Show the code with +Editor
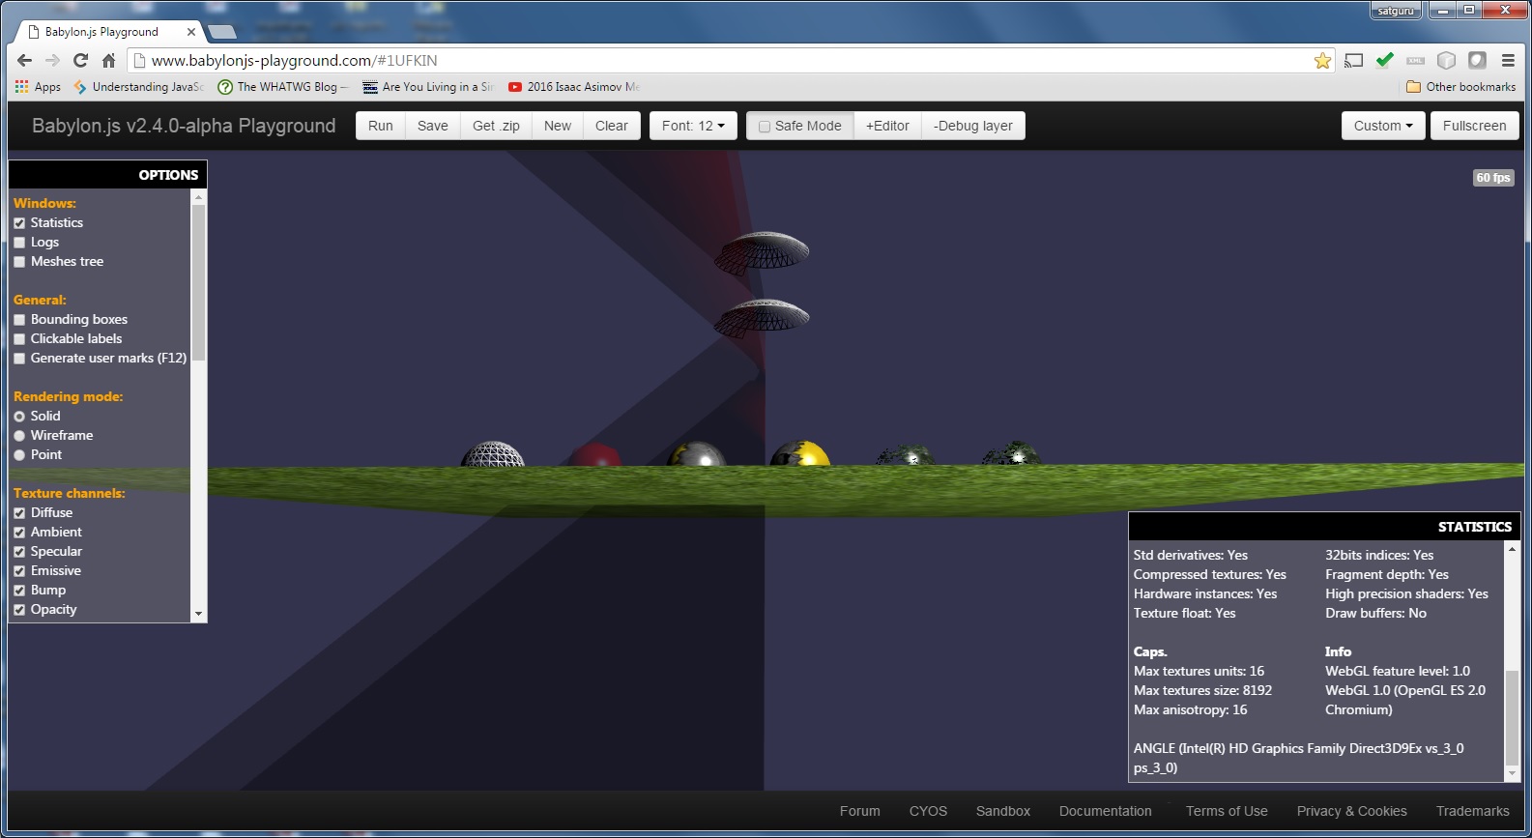The width and height of the screenshot is (1532, 838). tap(887, 126)
